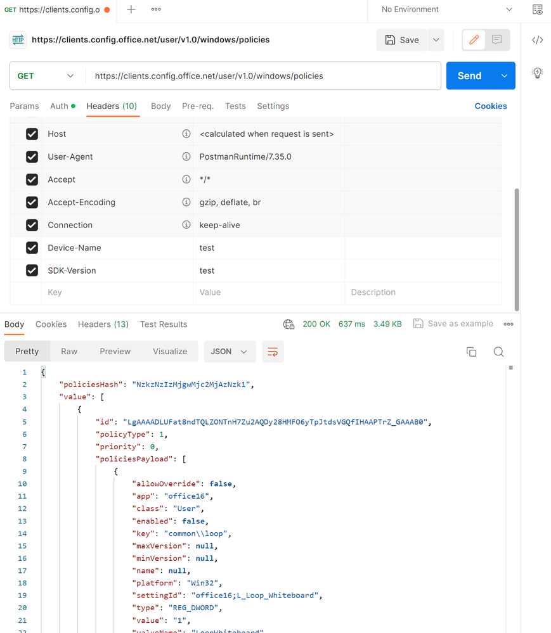Click the comment mode icon
This screenshot has height=633, width=551.
[x=496, y=40]
